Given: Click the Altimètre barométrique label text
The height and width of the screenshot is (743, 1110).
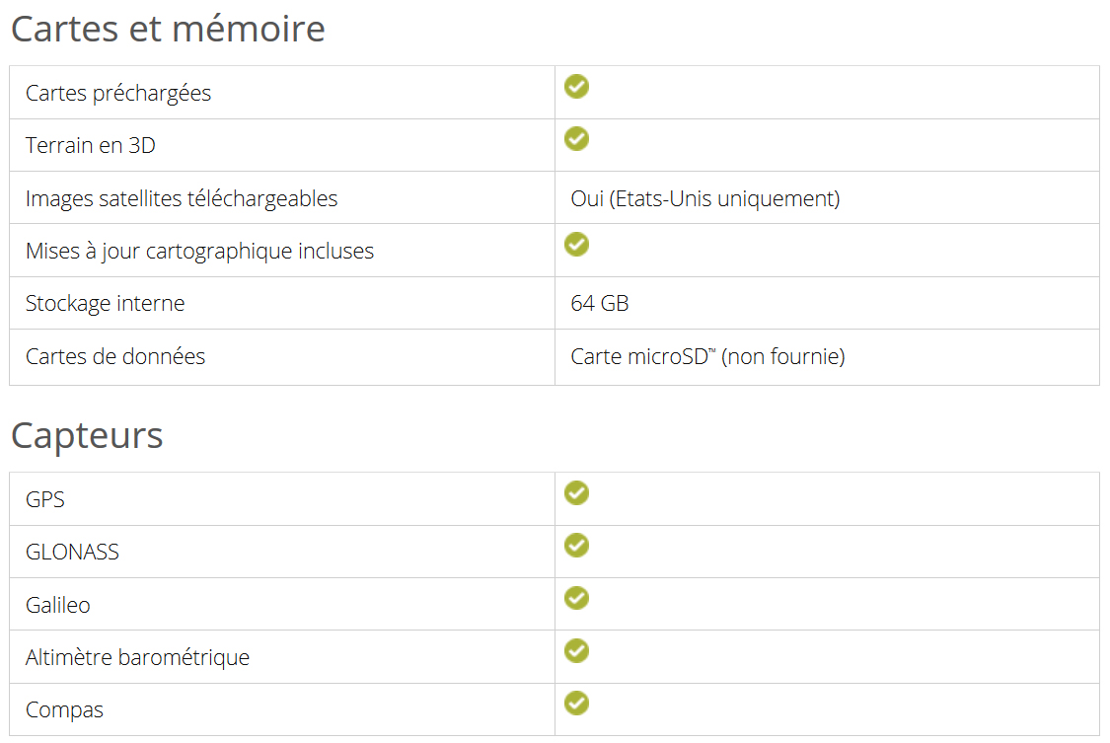Looking at the screenshot, I should point(137,657).
